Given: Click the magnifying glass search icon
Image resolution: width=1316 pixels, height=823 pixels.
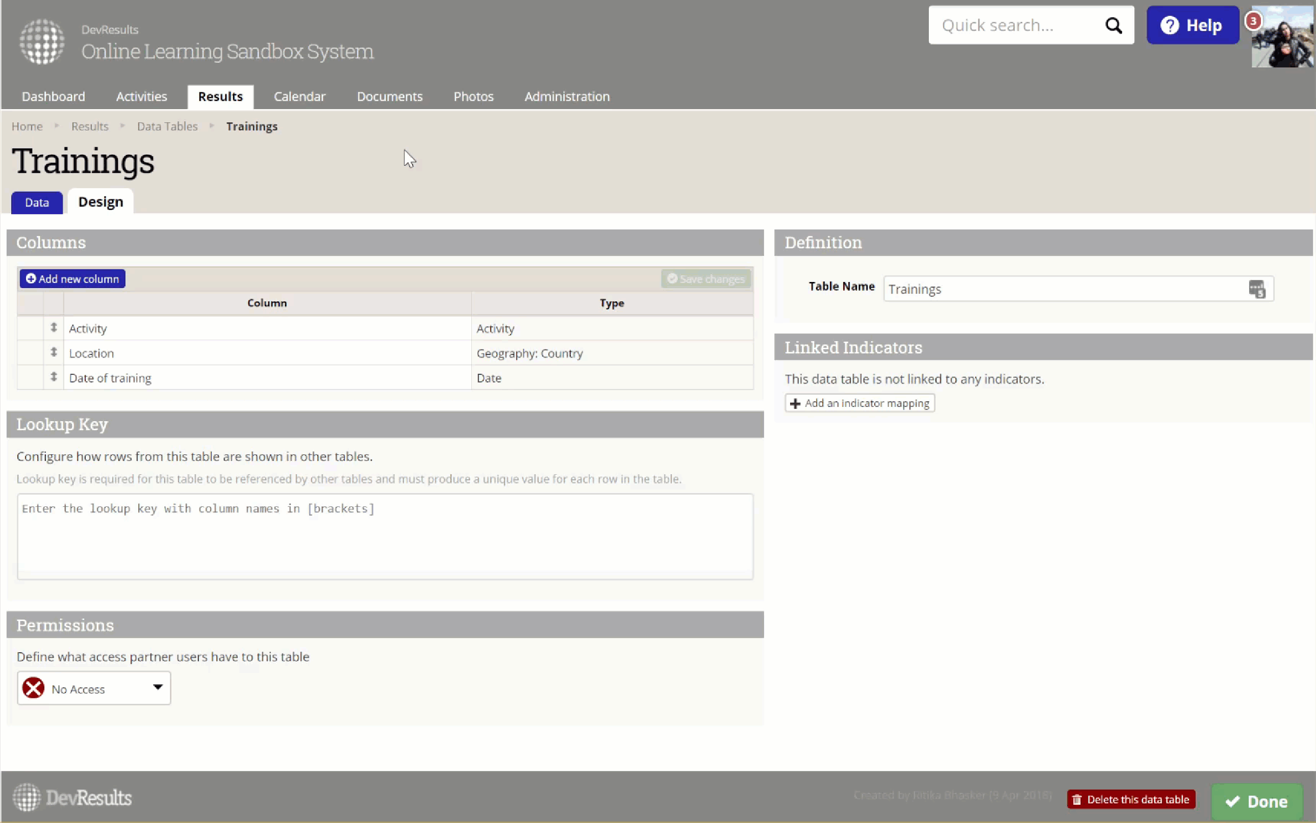Looking at the screenshot, I should [1113, 25].
